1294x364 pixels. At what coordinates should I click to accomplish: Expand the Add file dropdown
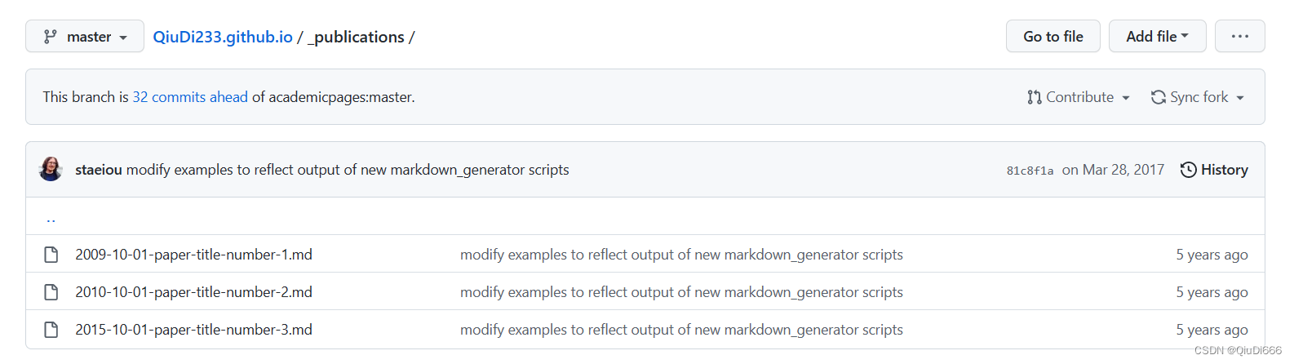coord(1157,37)
